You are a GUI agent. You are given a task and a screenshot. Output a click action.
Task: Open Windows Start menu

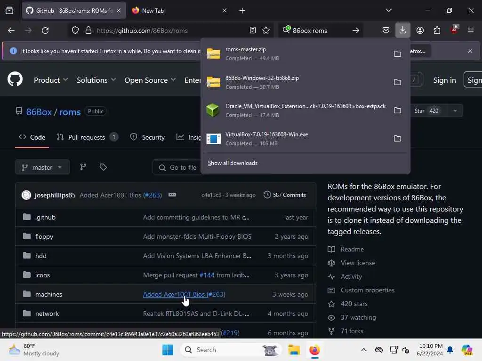(x=168, y=350)
